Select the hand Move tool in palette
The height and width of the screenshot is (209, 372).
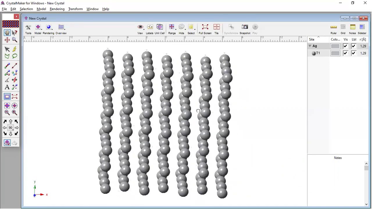click(7, 33)
